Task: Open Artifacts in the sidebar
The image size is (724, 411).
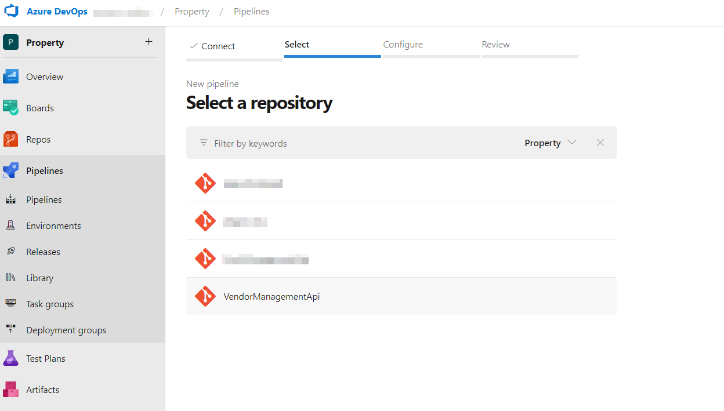Action: point(82,390)
